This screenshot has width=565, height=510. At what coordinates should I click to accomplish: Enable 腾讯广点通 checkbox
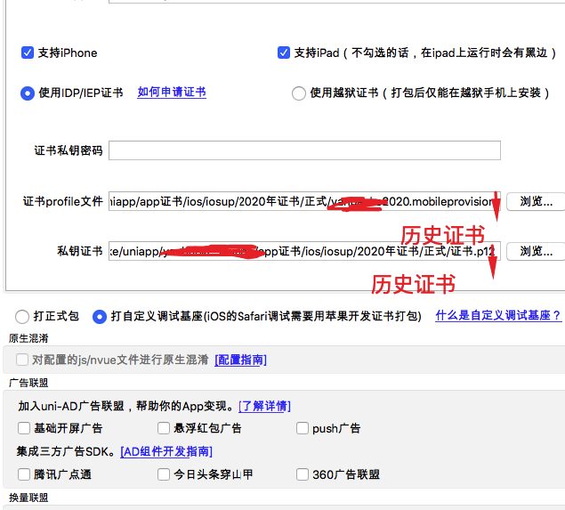[x=24, y=474]
